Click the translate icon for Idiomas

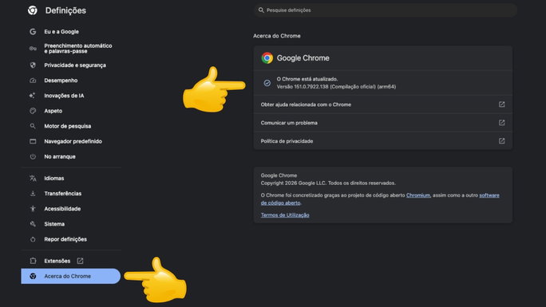tap(33, 179)
